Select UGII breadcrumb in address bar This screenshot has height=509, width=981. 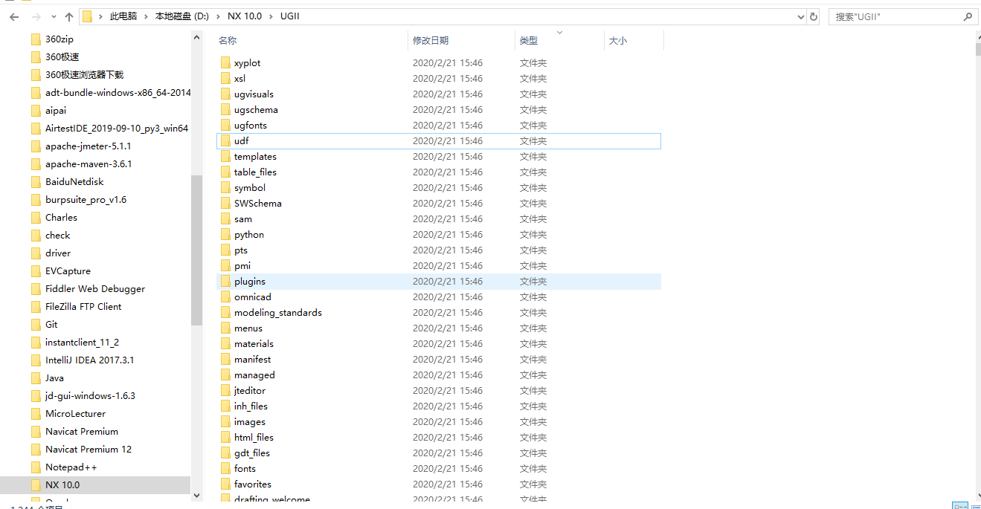290,16
